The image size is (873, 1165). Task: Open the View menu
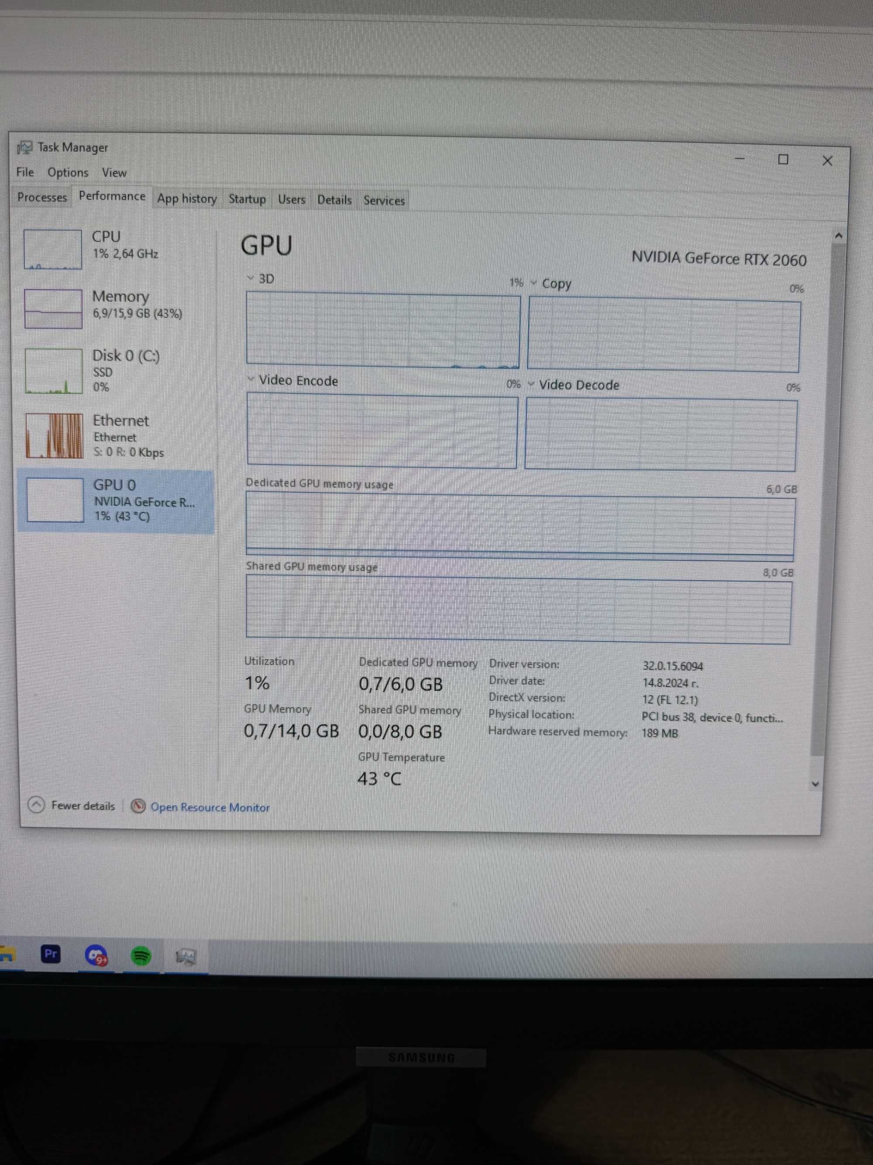click(x=114, y=173)
